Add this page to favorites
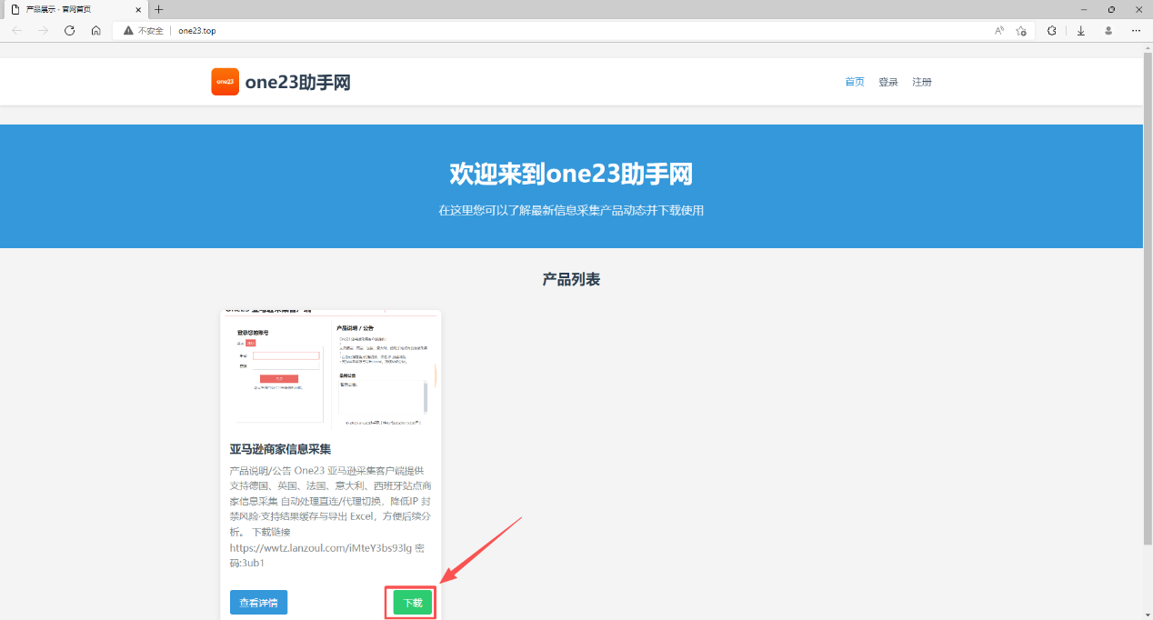Image resolution: width=1153 pixels, height=620 pixels. pos(1020,30)
